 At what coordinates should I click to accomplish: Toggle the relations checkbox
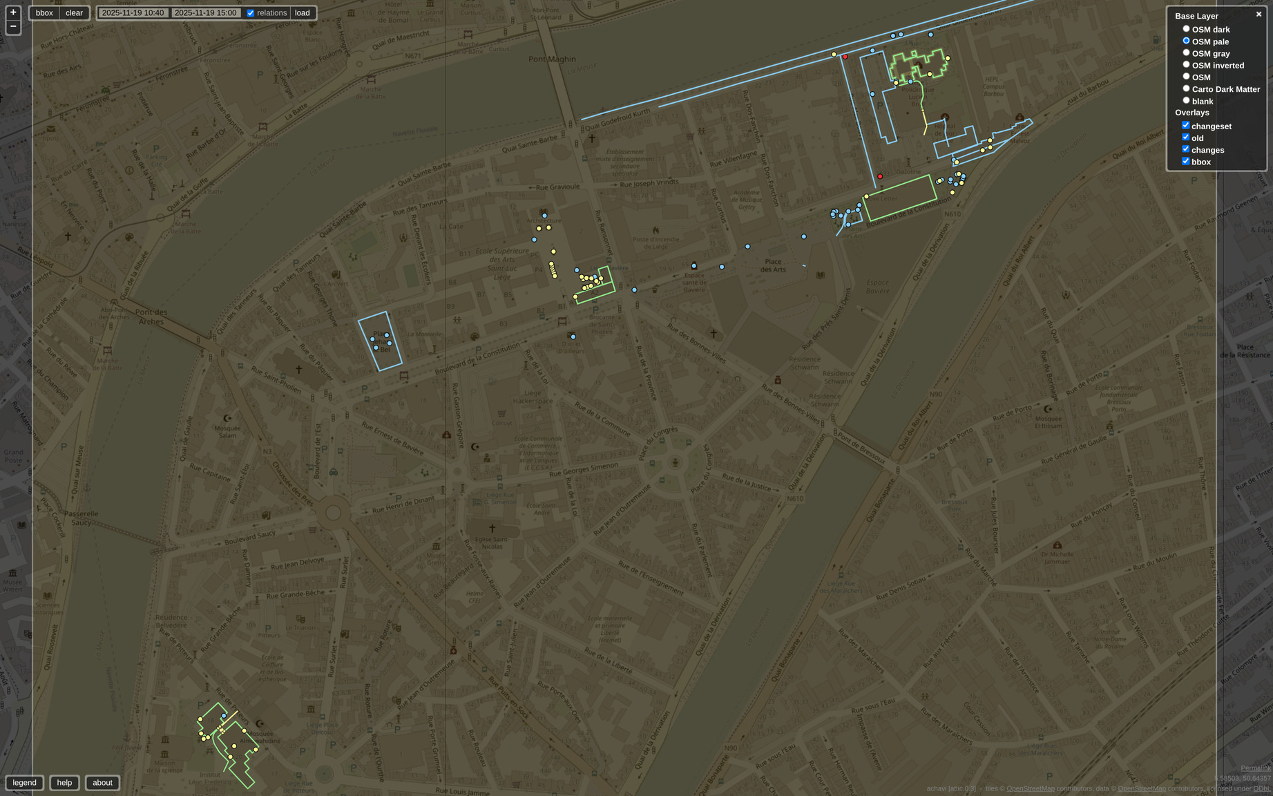coord(251,13)
